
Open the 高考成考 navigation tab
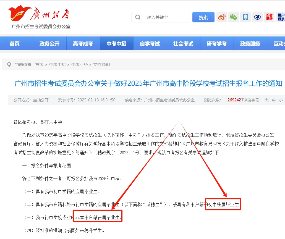[83, 44]
